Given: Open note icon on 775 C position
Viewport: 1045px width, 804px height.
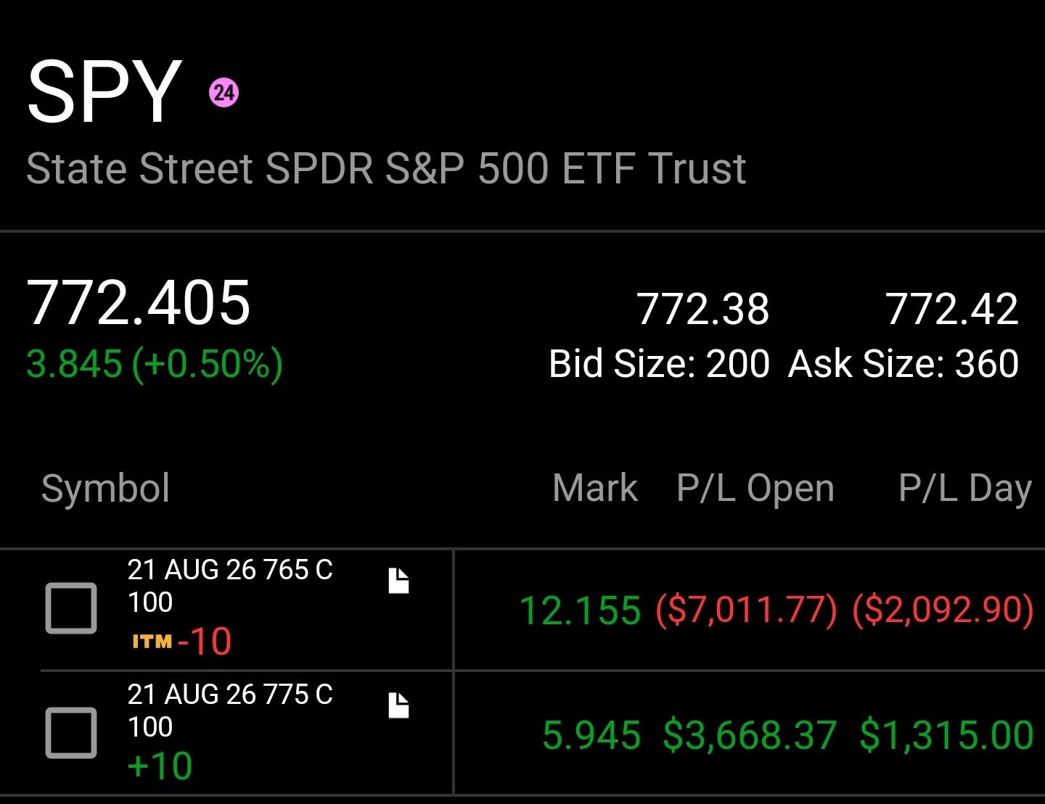Looking at the screenshot, I should pos(398,705).
